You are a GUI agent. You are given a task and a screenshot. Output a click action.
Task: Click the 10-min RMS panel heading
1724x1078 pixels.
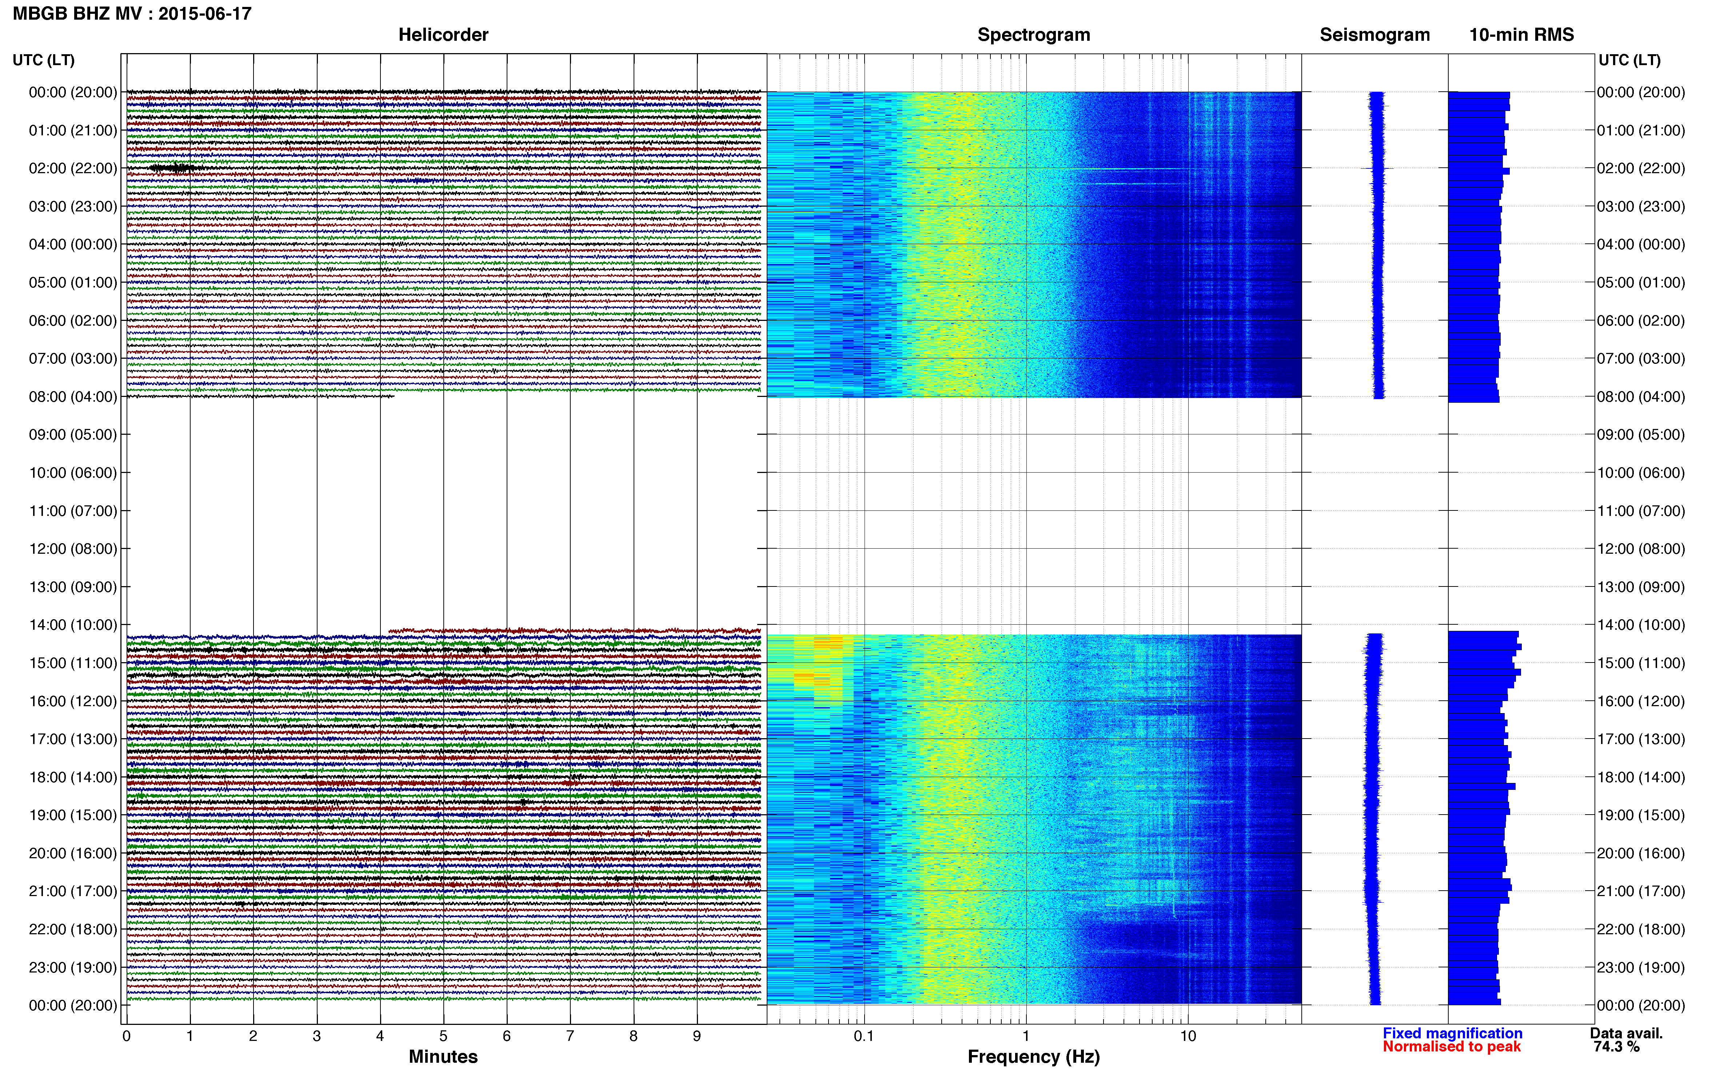point(1521,35)
